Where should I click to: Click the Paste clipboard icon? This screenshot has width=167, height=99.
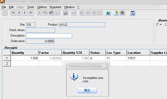click(52, 13)
